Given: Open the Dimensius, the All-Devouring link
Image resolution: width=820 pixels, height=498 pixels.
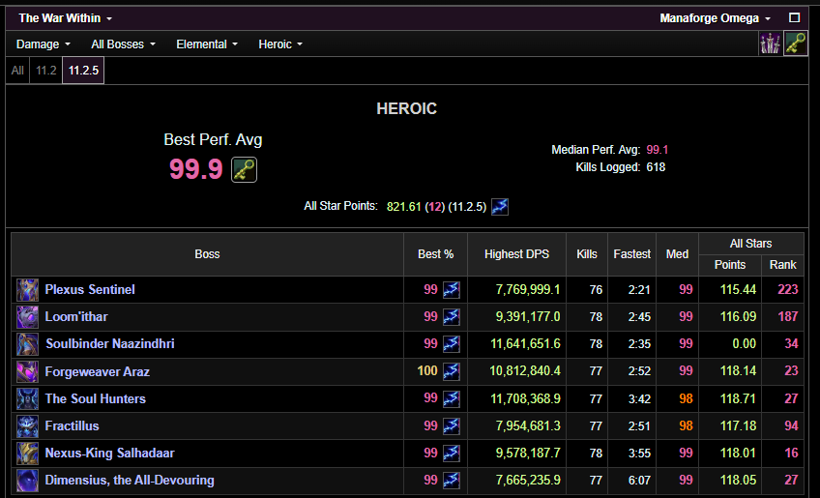Looking at the screenshot, I should point(130,481).
